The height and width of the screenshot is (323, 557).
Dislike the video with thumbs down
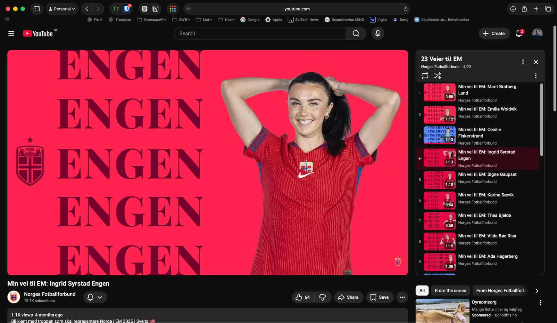click(x=323, y=297)
